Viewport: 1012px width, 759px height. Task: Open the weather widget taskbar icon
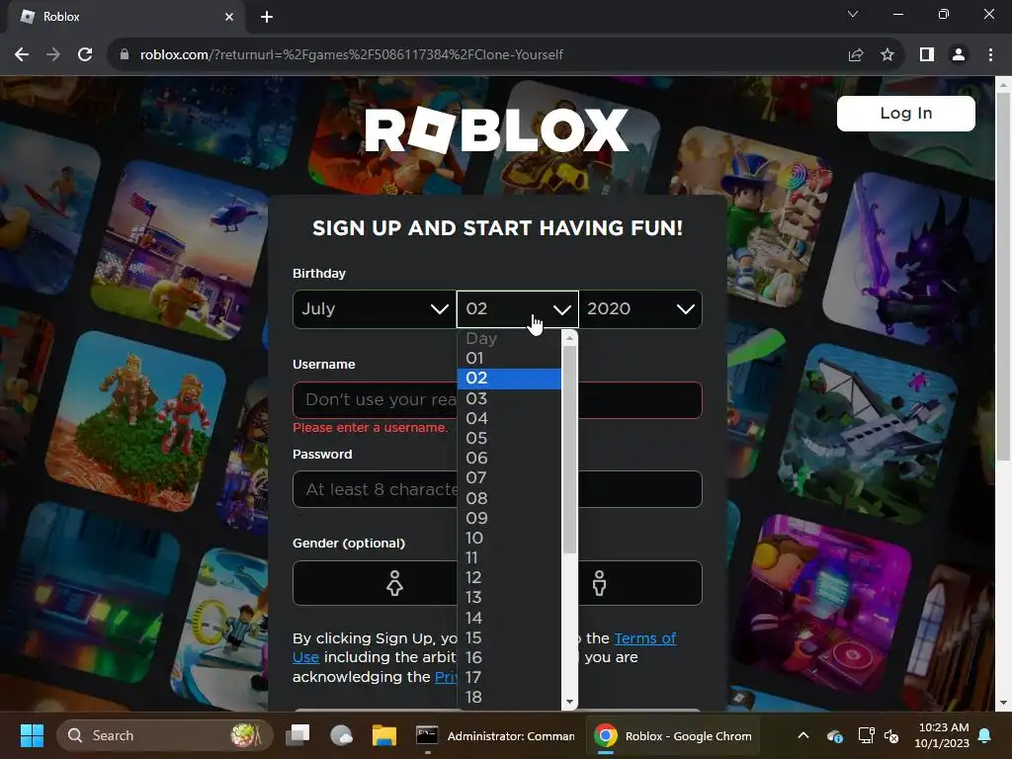(x=341, y=735)
